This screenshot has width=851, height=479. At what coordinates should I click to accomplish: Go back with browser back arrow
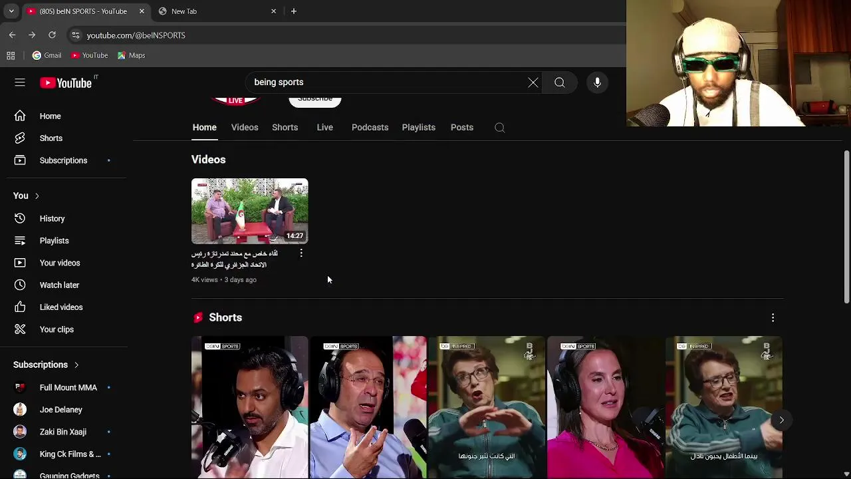[x=12, y=35]
